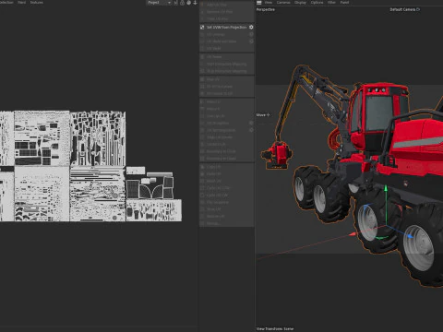Click the anchor-shaped icon in UV toolbar

coord(195,3)
